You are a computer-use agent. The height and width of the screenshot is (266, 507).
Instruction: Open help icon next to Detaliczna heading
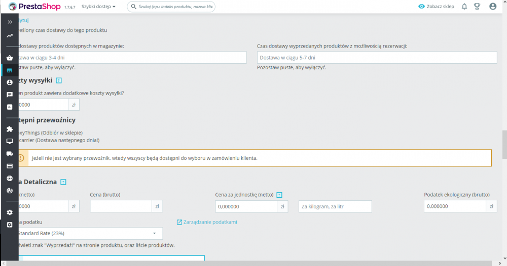click(x=63, y=182)
